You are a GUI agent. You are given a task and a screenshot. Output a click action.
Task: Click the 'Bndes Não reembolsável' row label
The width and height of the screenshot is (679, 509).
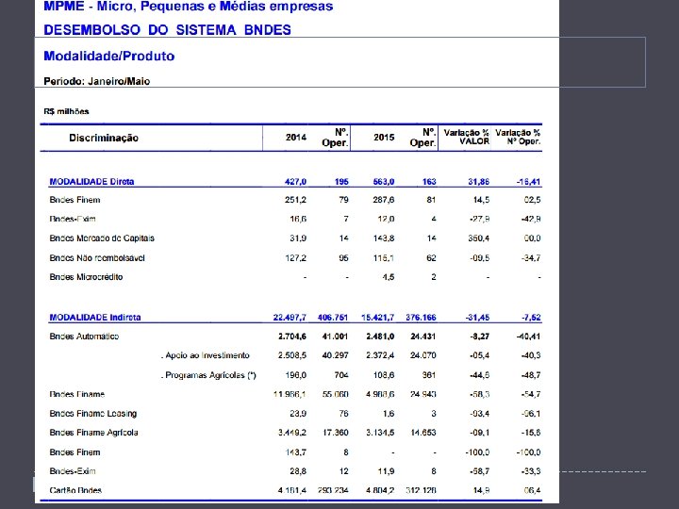click(97, 258)
